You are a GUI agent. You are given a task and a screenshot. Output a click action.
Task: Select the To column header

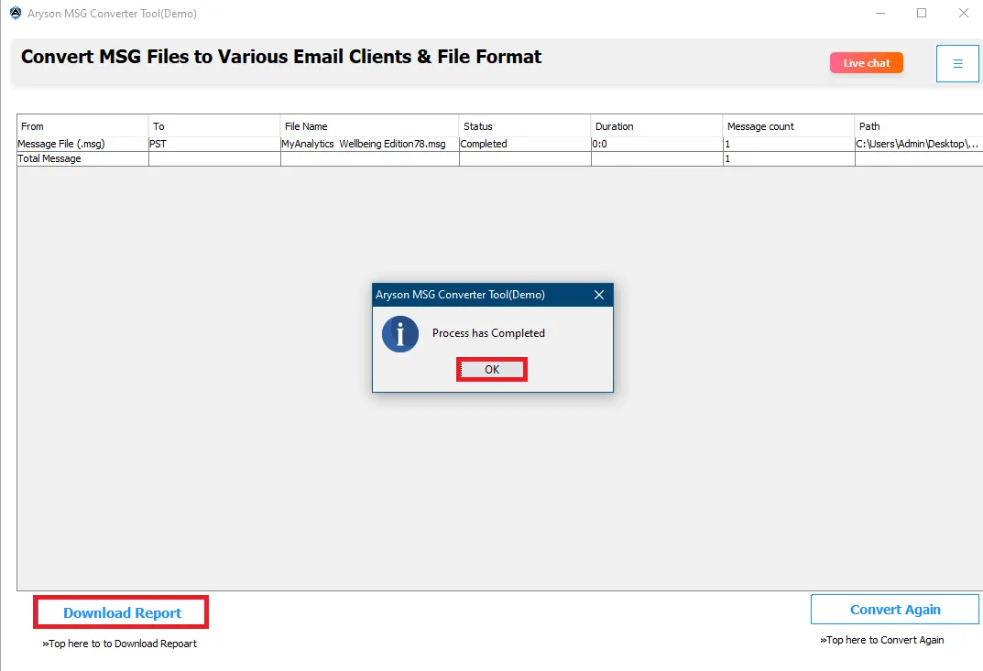[x=214, y=126]
